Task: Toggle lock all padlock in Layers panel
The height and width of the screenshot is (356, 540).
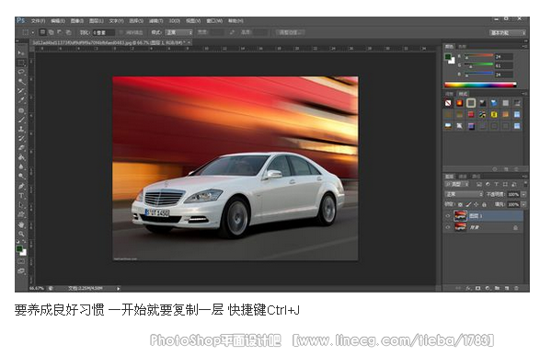Action: point(484,204)
